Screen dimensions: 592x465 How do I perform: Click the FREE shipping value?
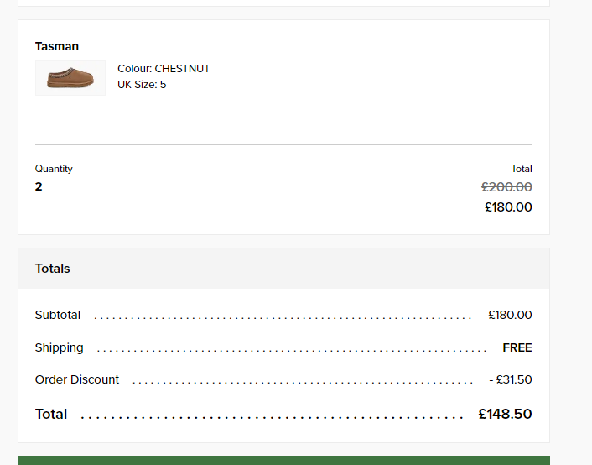click(x=517, y=347)
